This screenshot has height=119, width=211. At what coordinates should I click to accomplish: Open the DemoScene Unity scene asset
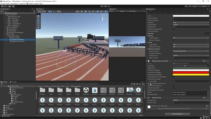[86, 90]
